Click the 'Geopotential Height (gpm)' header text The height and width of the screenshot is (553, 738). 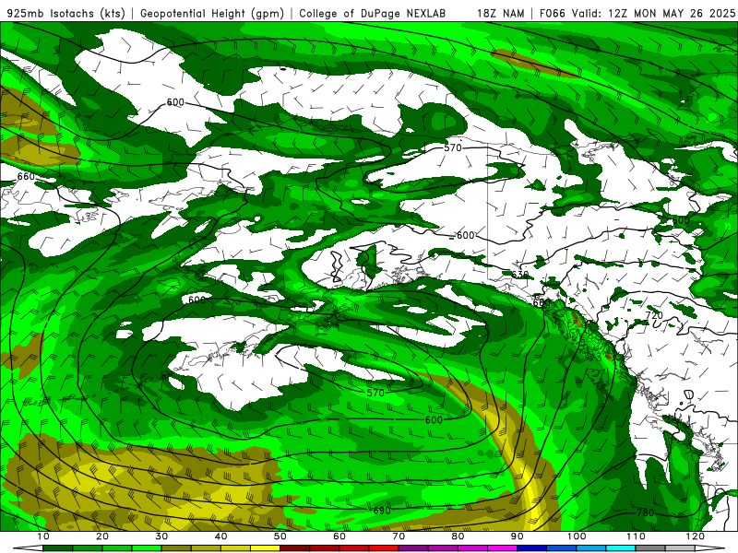[212, 13]
